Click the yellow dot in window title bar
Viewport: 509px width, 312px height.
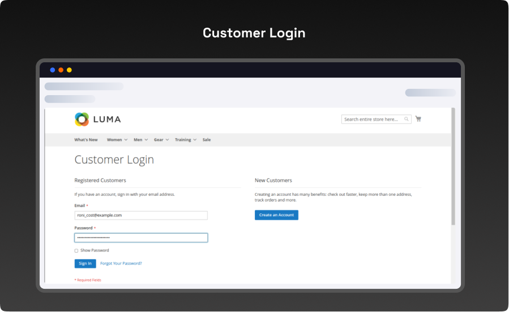click(69, 70)
